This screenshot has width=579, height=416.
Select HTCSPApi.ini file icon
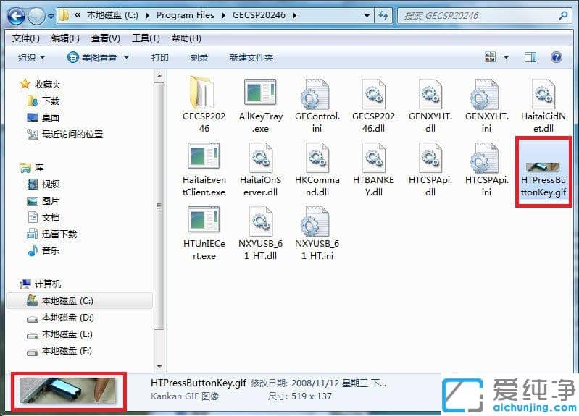(x=484, y=158)
